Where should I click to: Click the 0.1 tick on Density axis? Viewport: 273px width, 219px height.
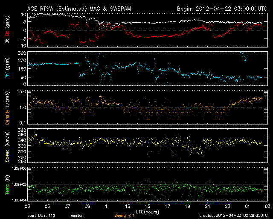coord(23,123)
